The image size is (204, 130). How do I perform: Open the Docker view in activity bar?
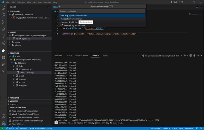tap(3, 50)
